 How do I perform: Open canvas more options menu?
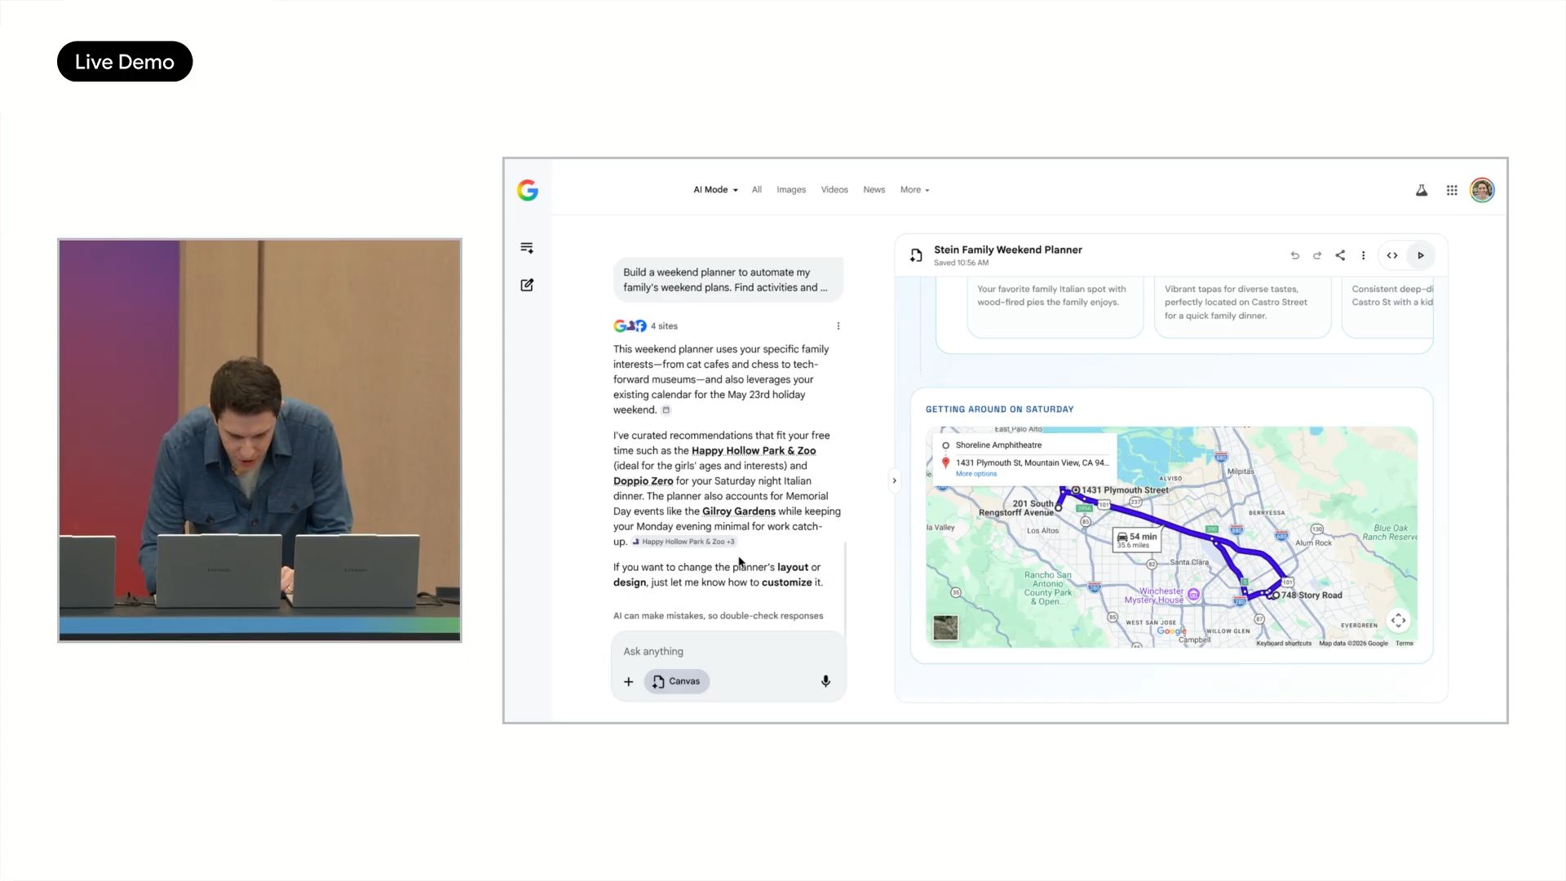(x=1363, y=255)
